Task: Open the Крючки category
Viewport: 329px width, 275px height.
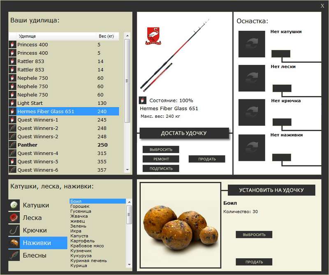Action: 38,230
